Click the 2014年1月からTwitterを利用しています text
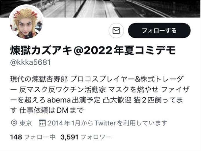This screenshot has height=151, width=201. pyautogui.click(x=107, y=123)
